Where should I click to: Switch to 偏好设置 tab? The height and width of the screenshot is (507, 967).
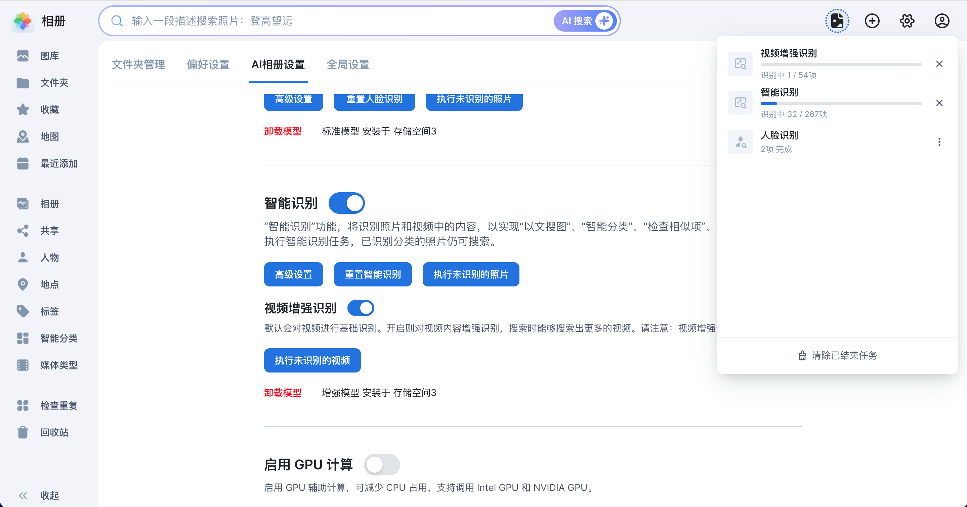point(208,65)
